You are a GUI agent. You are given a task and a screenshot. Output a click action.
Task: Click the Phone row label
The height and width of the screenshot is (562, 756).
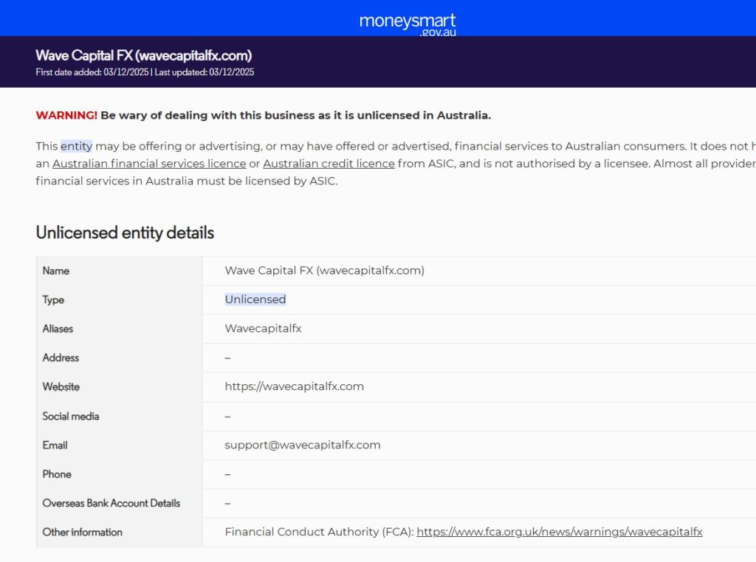tap(57, 474)
